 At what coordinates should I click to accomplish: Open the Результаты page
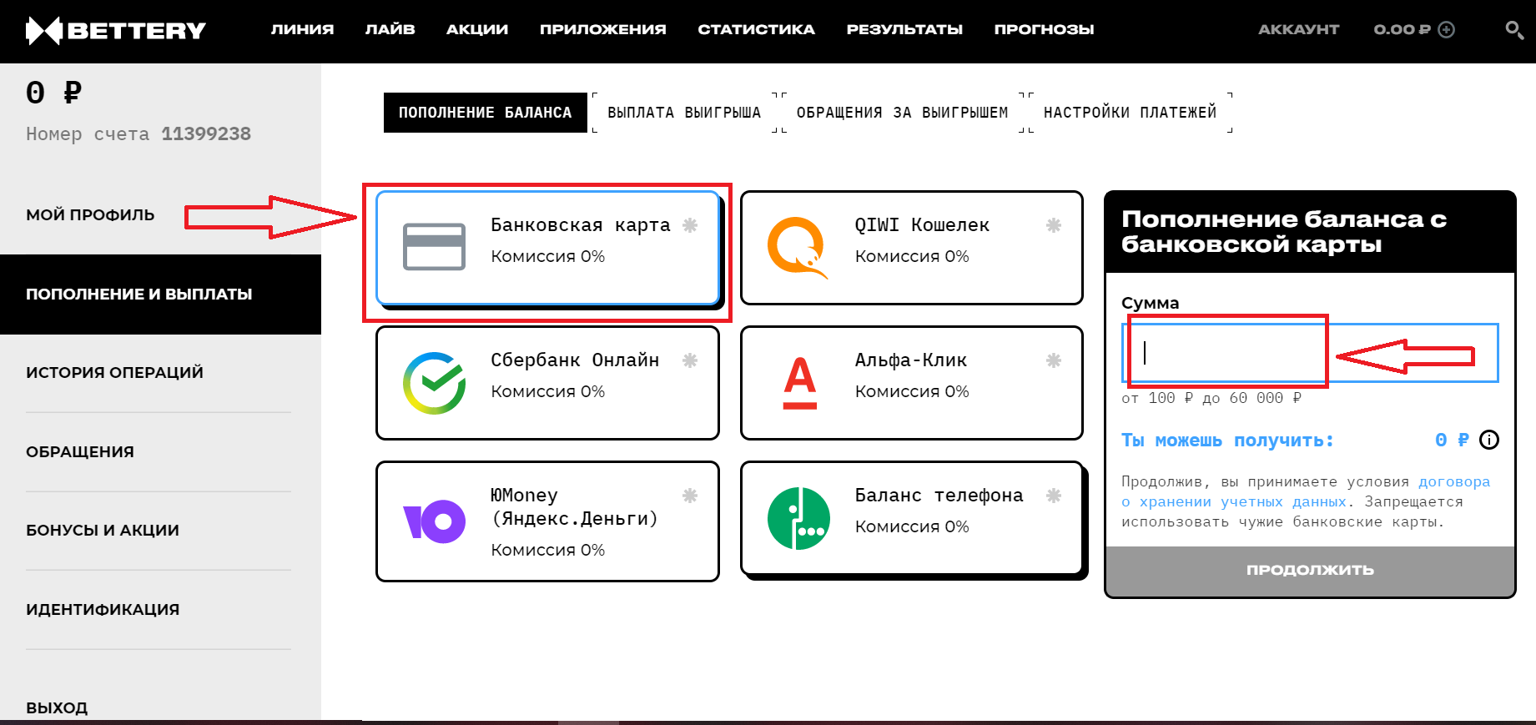point(904,30)
